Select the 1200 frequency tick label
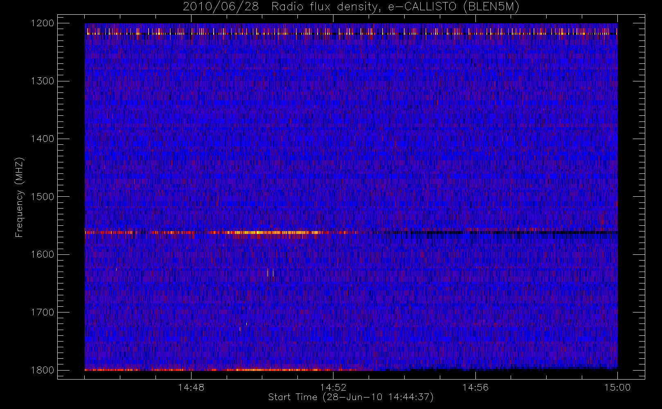The height and width of the screenshot is (409, 662). [43, 23]
